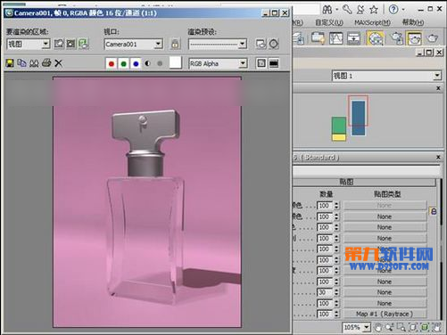Open the 105% zoom dropdown
Image resolution: width=447 pixels, height=335 pixels.
356,327
